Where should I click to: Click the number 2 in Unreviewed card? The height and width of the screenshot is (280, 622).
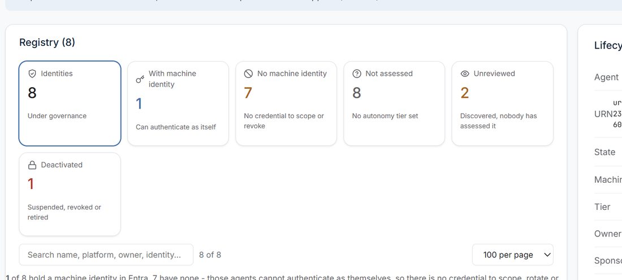point(464,93)
